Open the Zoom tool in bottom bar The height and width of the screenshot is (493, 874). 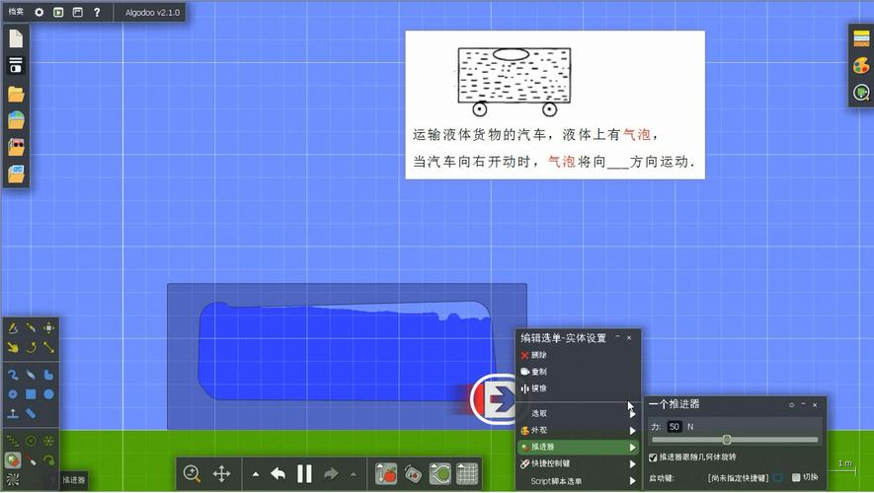tap(192, 474)
